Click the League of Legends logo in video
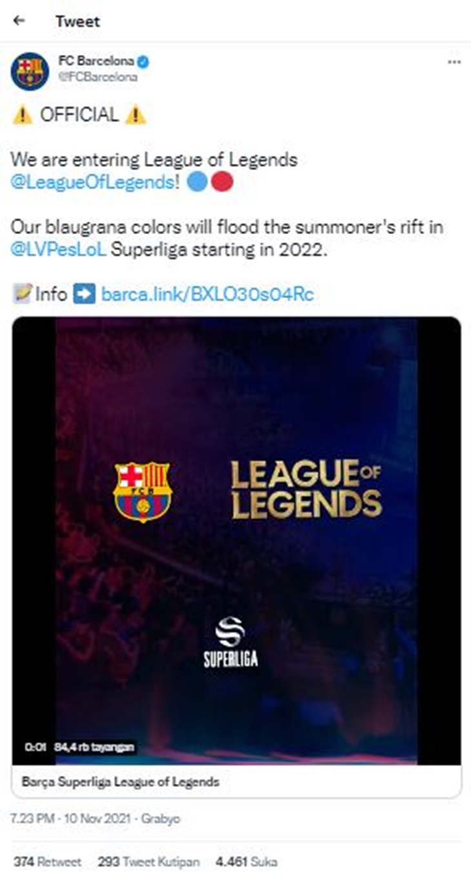Screen dimensions: 471x878 306,490
